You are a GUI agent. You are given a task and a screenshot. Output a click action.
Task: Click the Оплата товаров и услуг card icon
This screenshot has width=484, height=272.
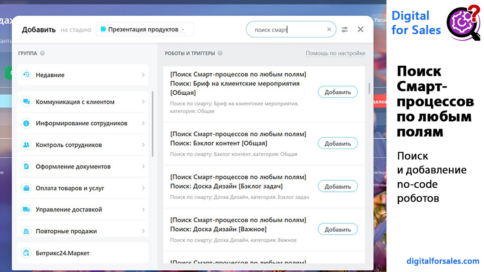point(26,188)
